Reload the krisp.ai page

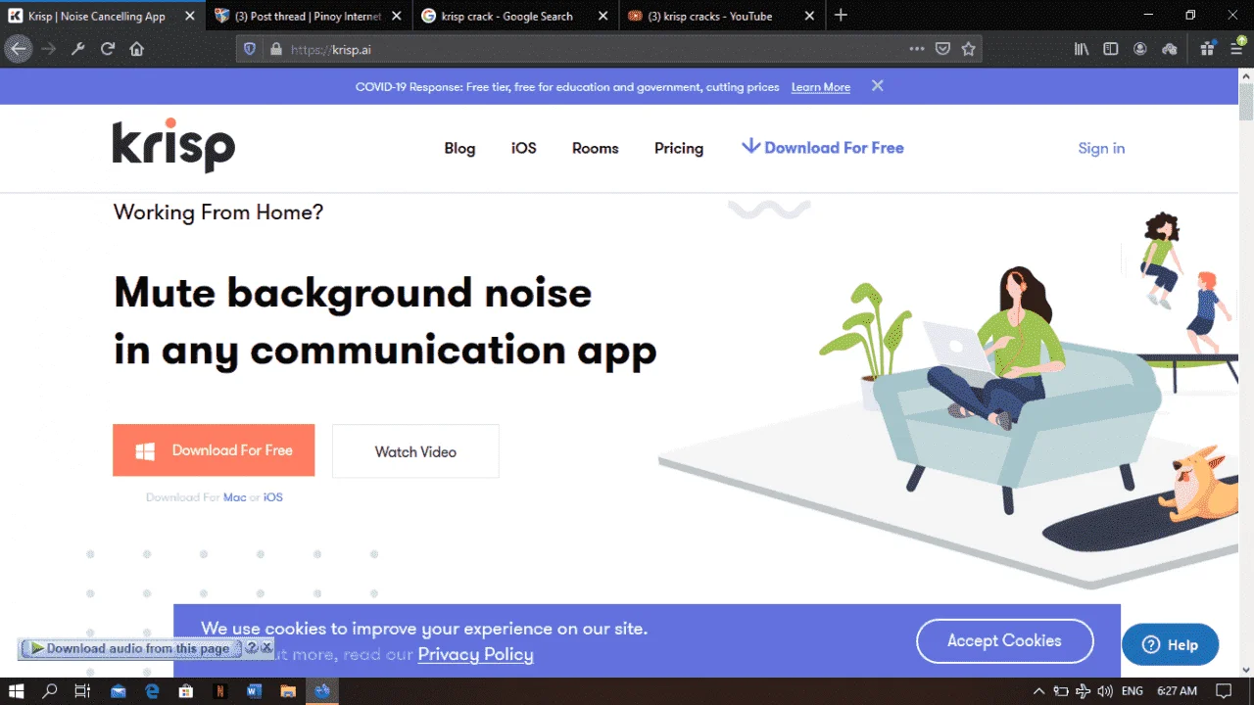click(x=108, y=49)
